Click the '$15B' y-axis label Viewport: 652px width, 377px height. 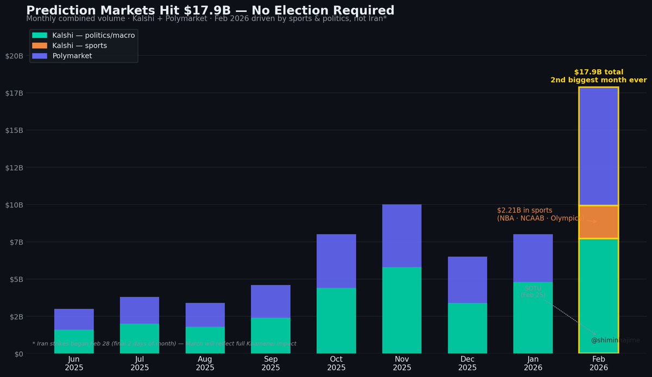point(14,130)
